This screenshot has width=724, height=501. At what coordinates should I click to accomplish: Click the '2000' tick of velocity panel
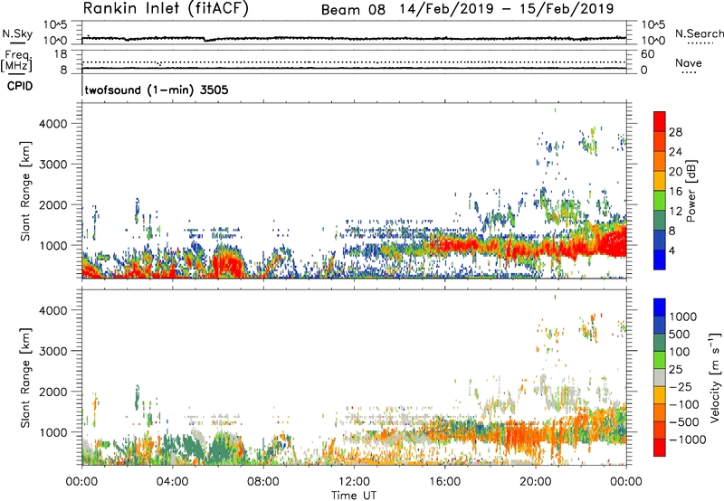pos(53,392)
